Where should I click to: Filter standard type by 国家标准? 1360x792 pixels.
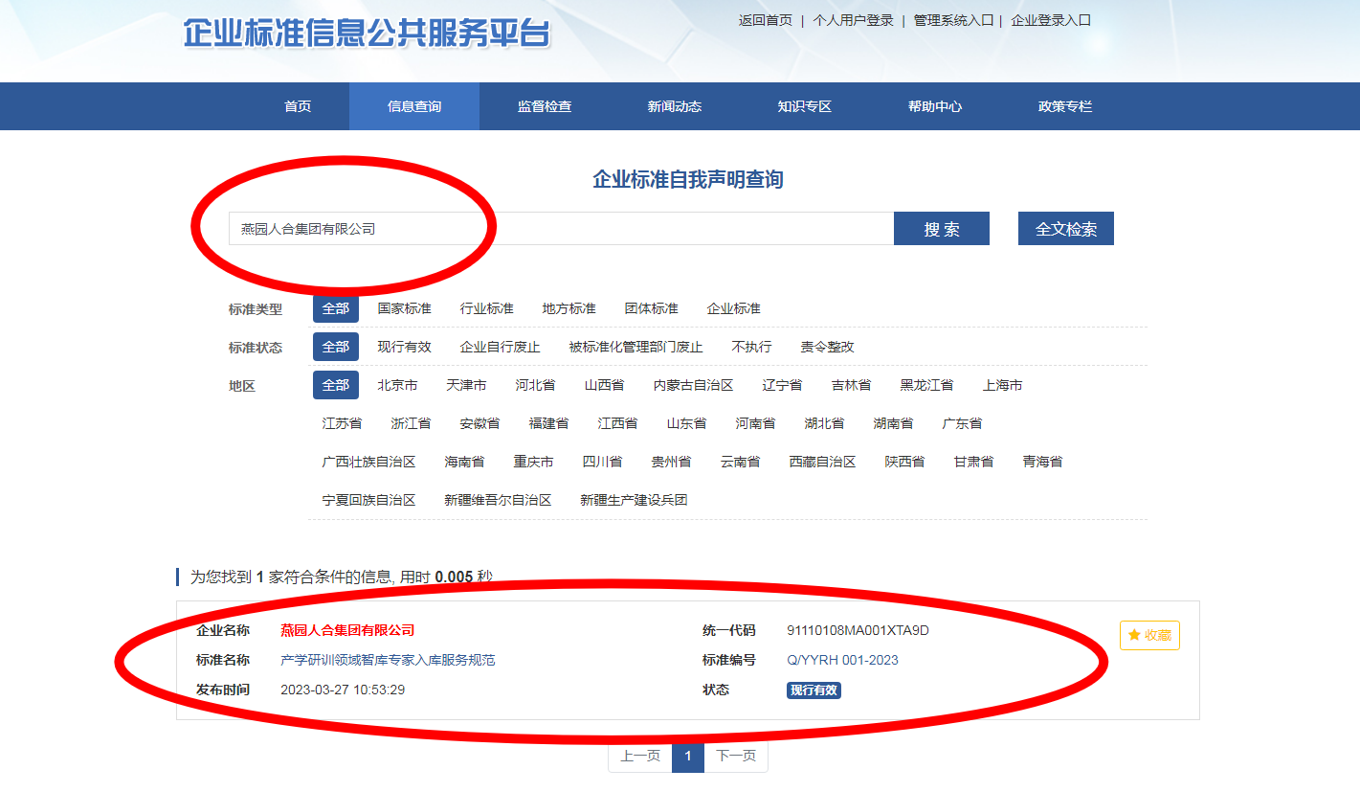point(405,308)
